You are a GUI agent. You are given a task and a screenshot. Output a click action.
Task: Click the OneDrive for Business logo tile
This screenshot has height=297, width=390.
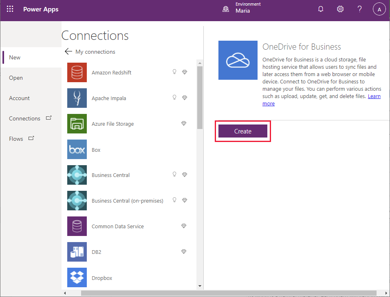238,60
